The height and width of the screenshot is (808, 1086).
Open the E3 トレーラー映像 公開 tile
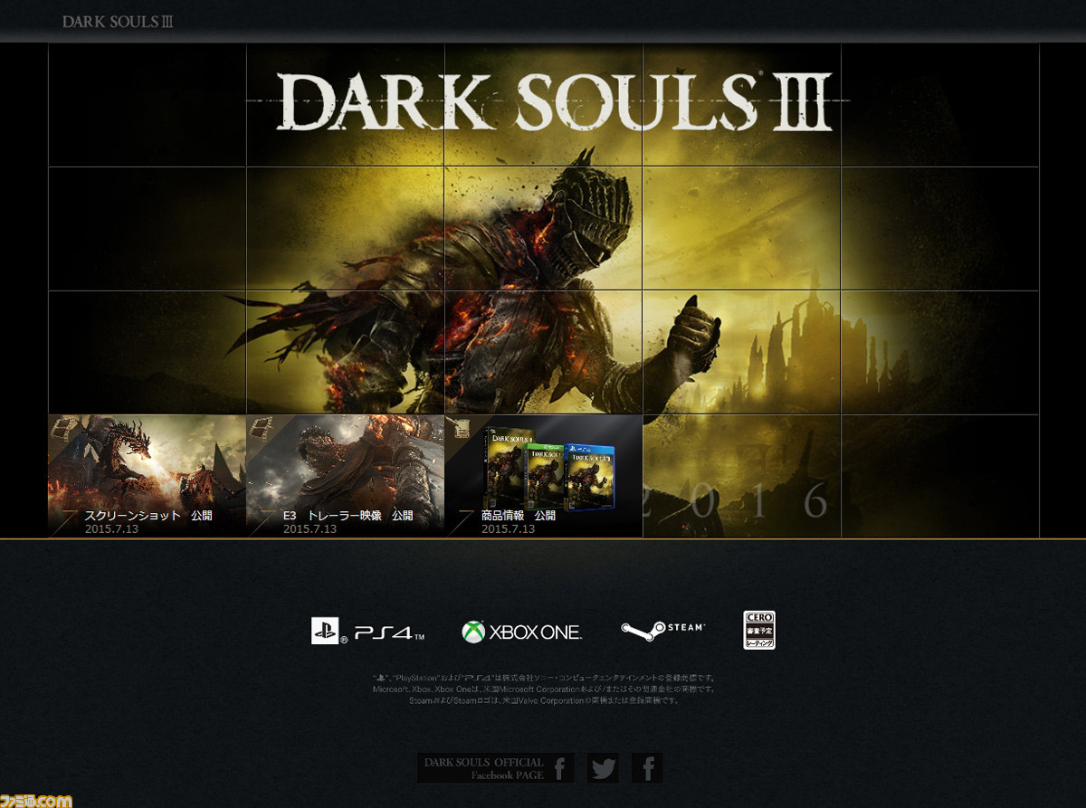point(345,476)
